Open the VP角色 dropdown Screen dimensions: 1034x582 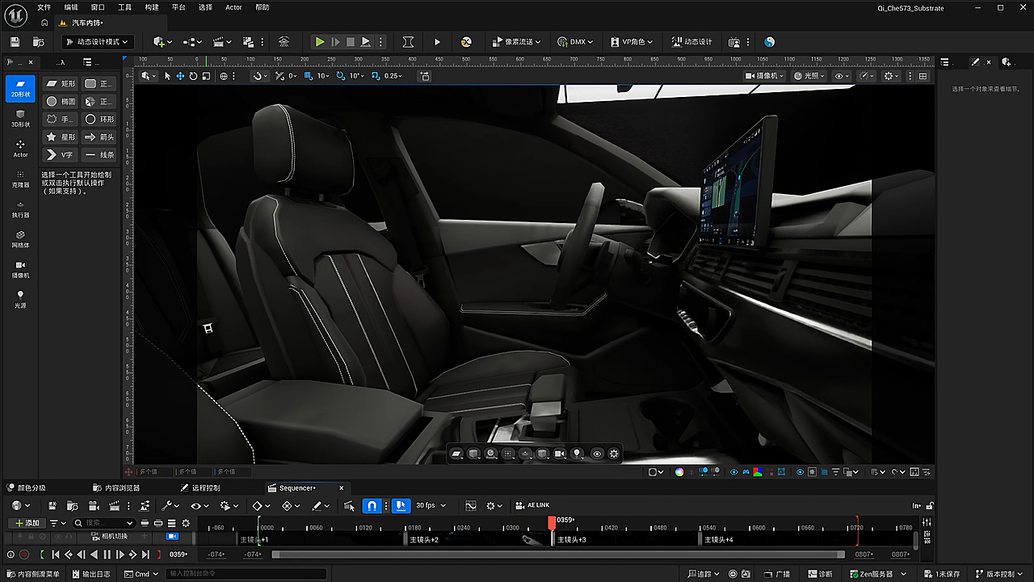point(631,41)
